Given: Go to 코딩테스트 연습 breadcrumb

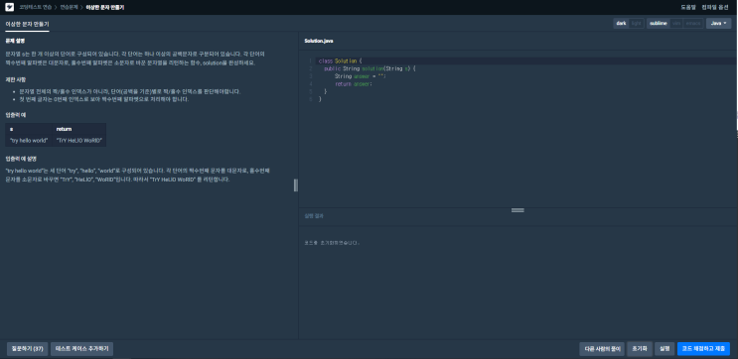Looking at the screenshot, I should 36,8.
